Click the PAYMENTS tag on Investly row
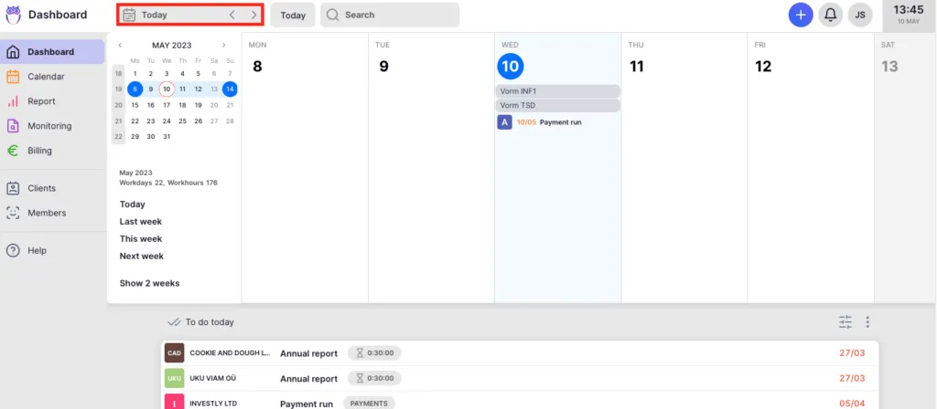Image resolution: width=937 pixels, height=409 pixels. [369, 403]
